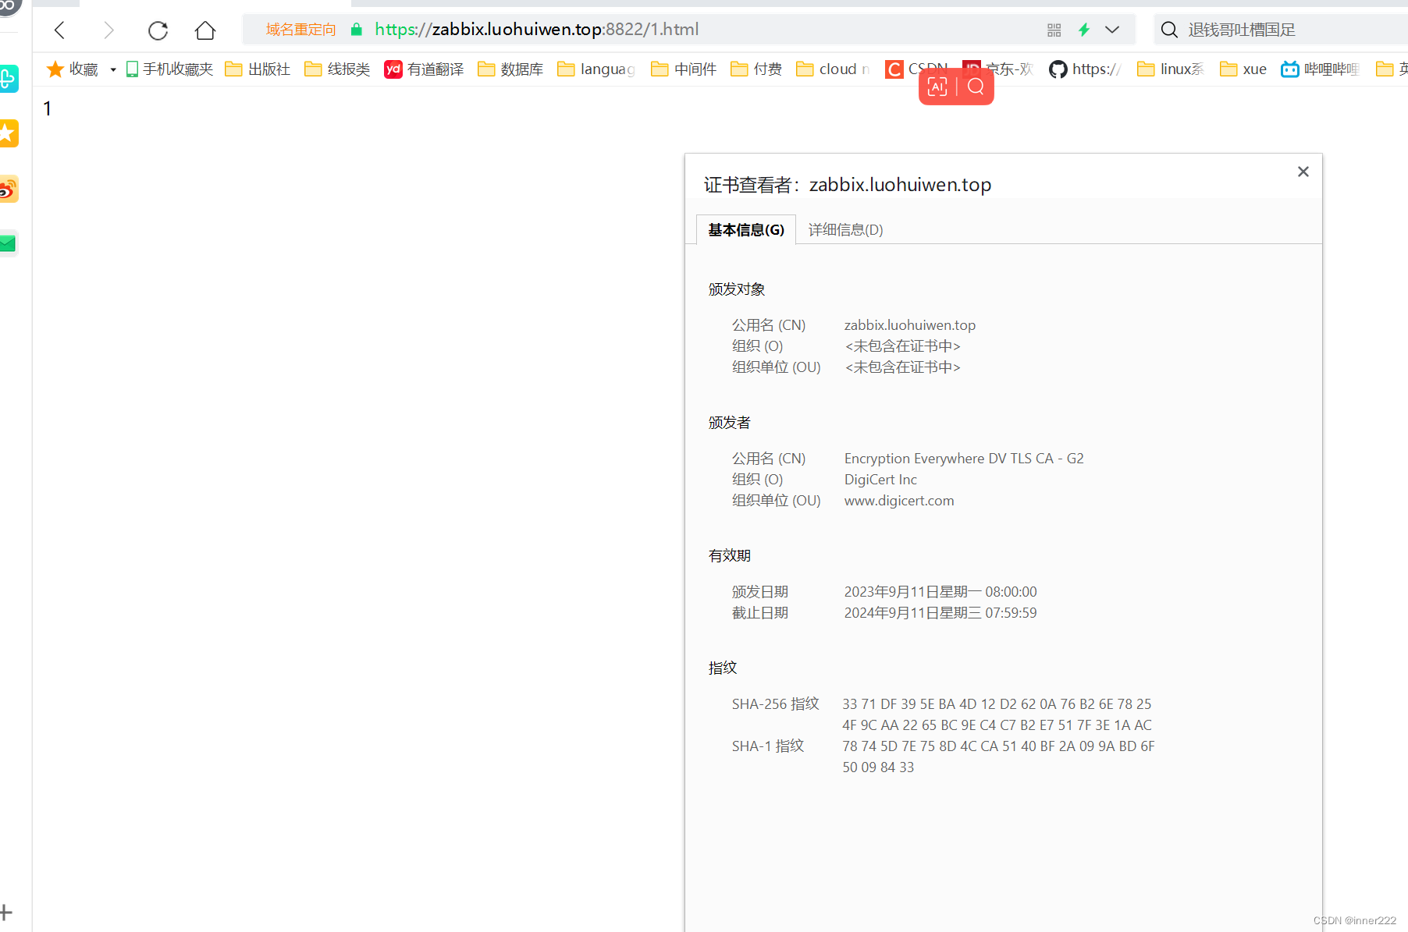
Task: Open 有道翻译 bookmark
Action: (x=424, y=69)
